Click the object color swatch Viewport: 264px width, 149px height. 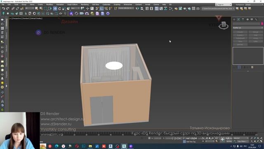pyautogui.click(x=262, y=24)
